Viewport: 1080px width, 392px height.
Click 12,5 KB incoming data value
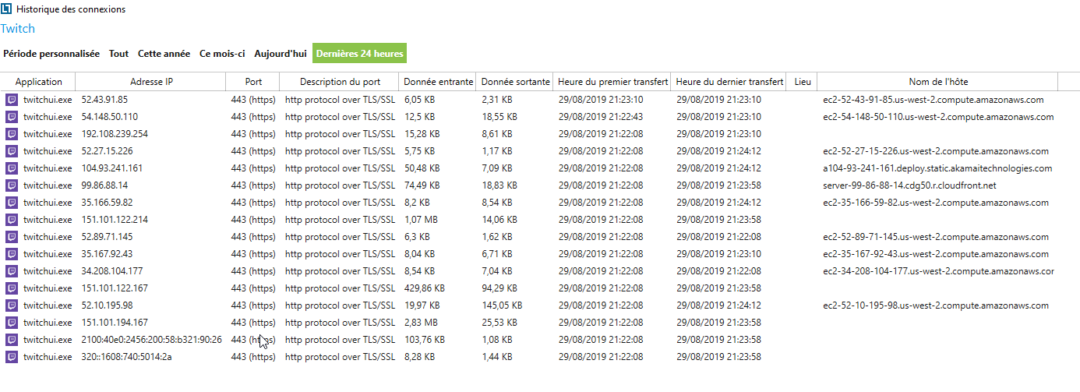pyautogui.click(x=419, y=117)
